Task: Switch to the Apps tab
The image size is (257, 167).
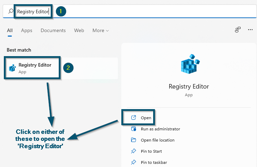Action: coord(27,31)
